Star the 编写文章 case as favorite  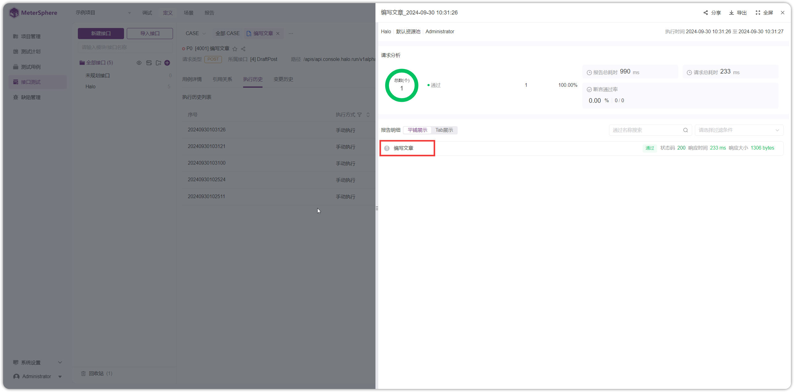click(235, 49)
